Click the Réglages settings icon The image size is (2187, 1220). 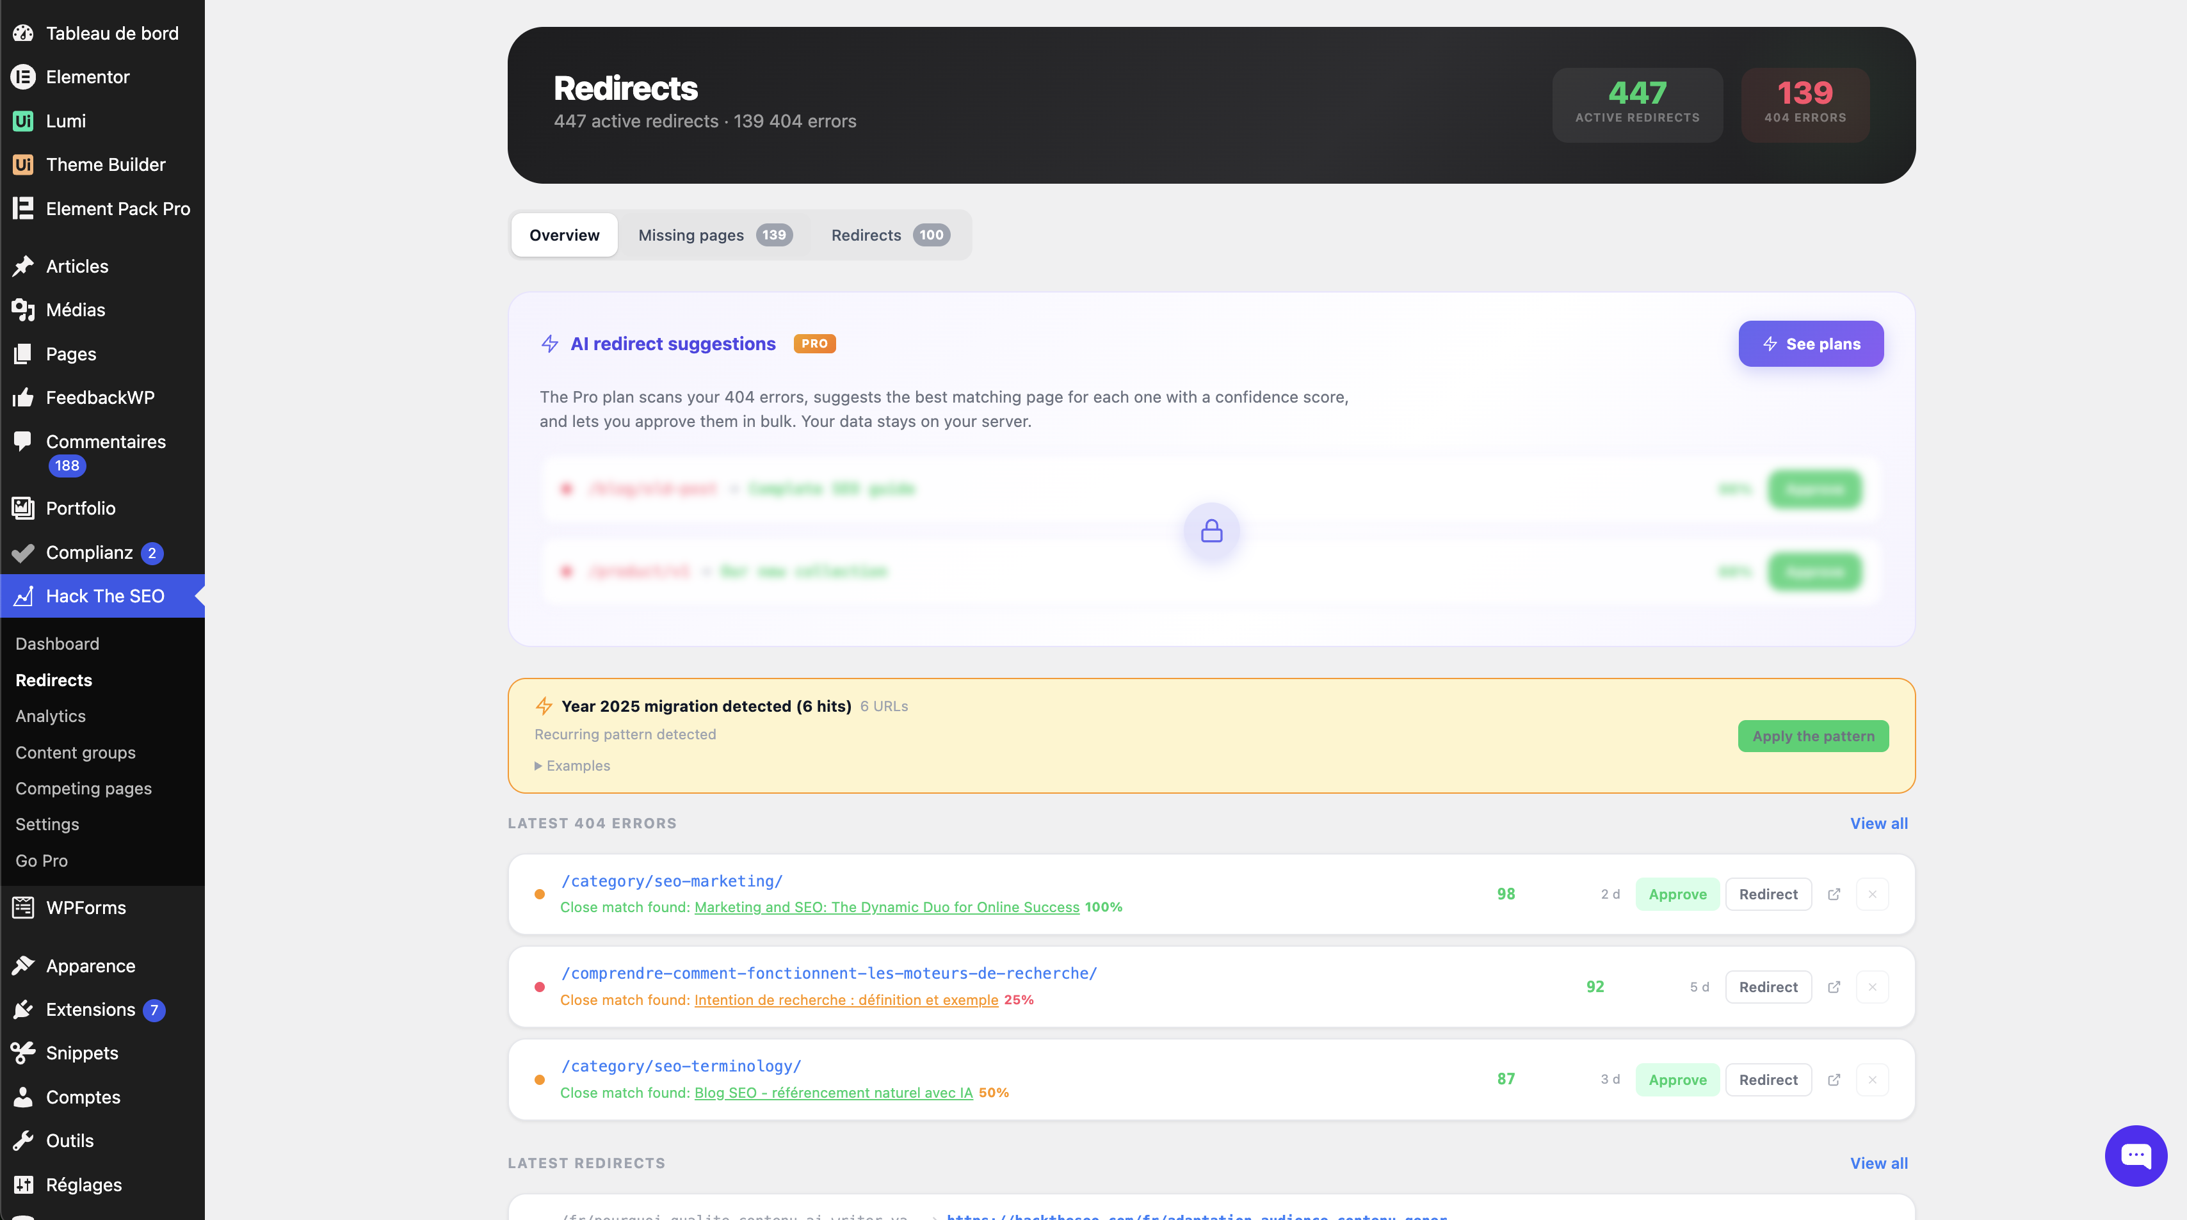(23, 1184)
